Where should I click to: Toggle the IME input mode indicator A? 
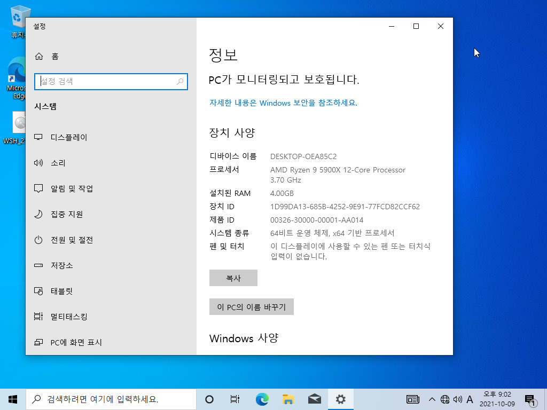click(x=470, y=399)
